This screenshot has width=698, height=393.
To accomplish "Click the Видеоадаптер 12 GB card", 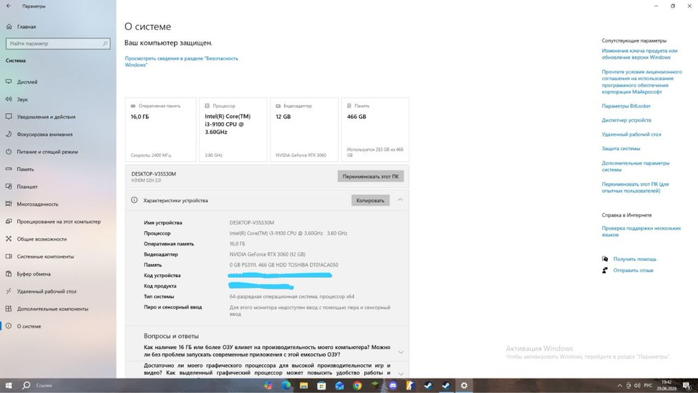I will (304, 130).
